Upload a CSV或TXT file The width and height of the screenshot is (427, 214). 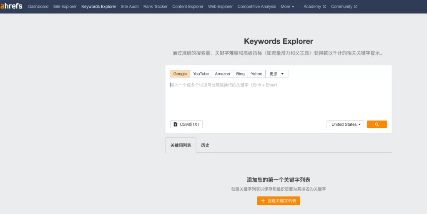(186, 124)
